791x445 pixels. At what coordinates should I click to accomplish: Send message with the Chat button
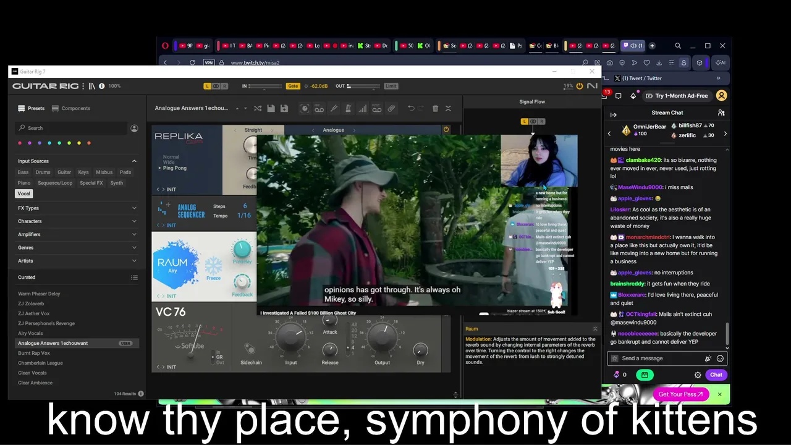point(716,375)
